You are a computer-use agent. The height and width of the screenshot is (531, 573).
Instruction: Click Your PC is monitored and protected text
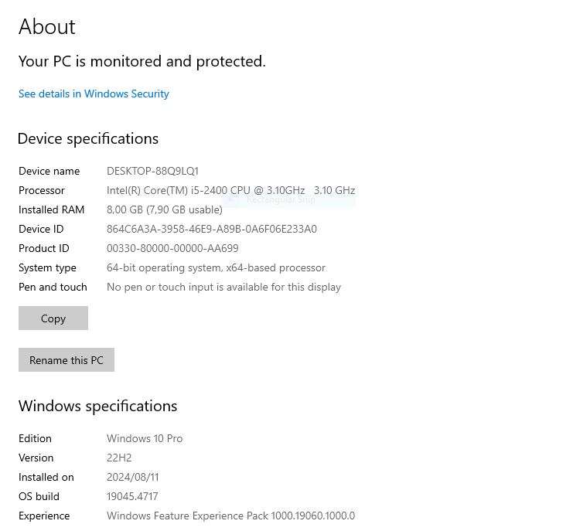142,61
